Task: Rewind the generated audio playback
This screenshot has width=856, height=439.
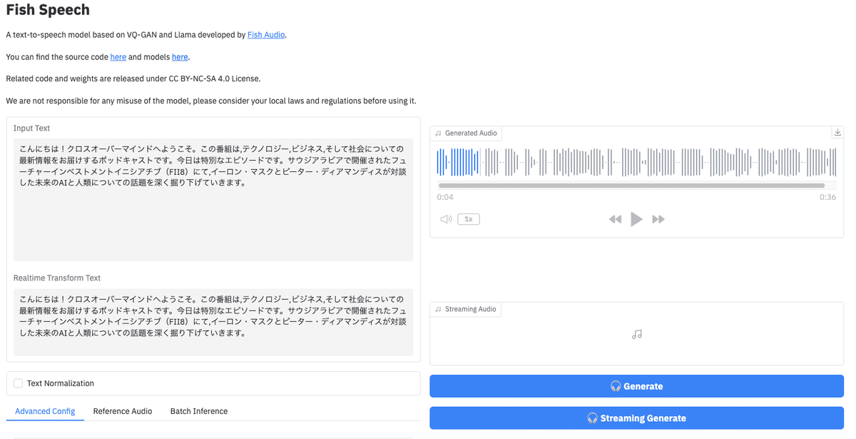Action: (x=615, y=218)
